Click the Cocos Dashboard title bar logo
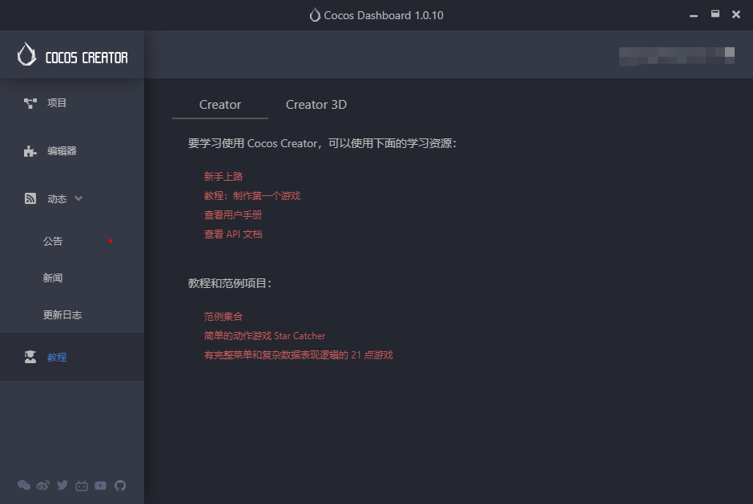Screen dimensions: 753x504 point(315,15)
